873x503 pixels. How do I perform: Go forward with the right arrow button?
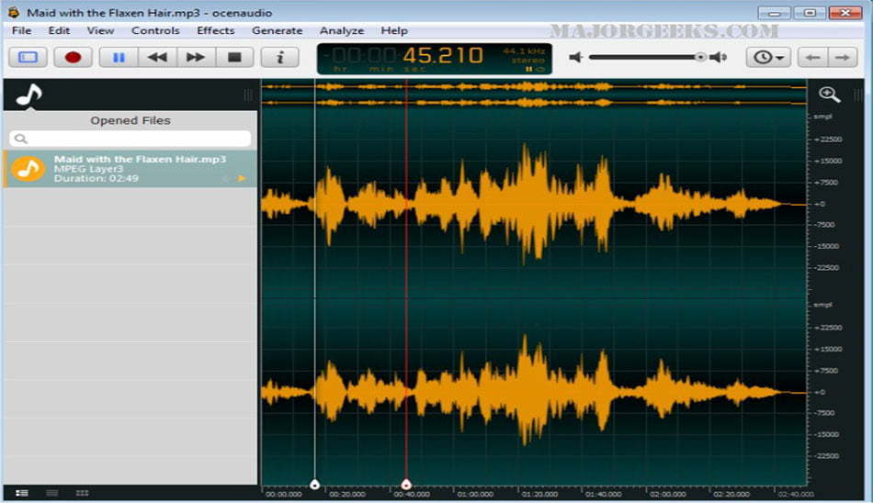(x=843, y=57)
